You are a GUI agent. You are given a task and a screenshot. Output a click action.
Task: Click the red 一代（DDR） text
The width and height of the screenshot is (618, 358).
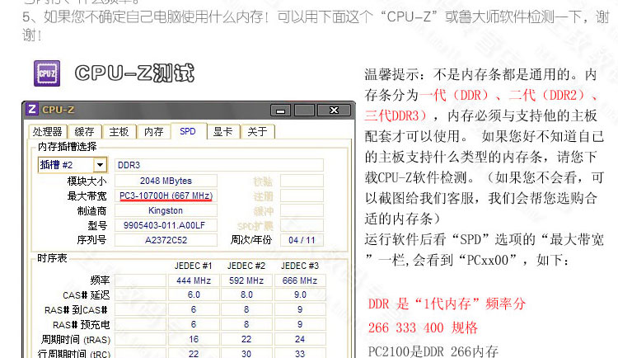[454, 95]
